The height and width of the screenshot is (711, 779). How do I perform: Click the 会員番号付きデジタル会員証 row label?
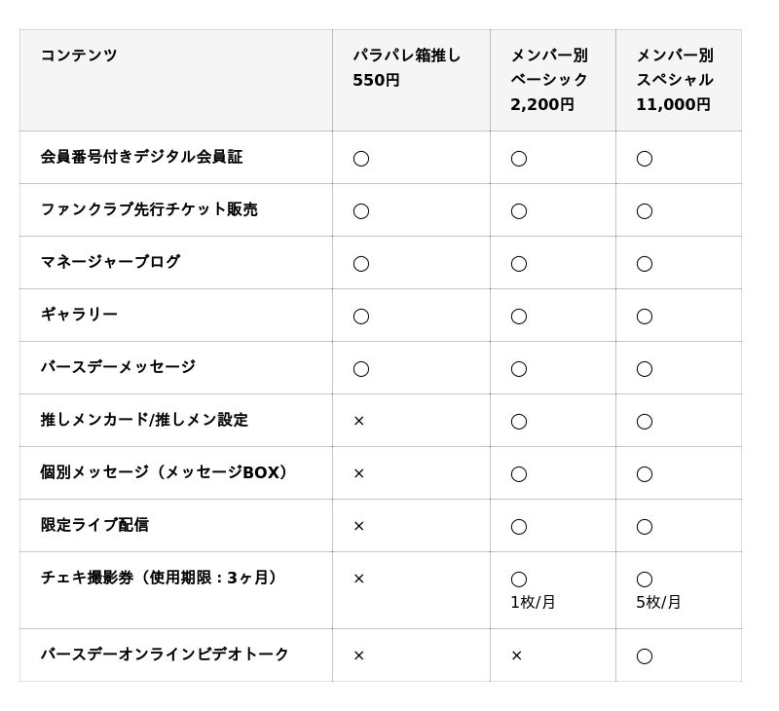point(141,157)
